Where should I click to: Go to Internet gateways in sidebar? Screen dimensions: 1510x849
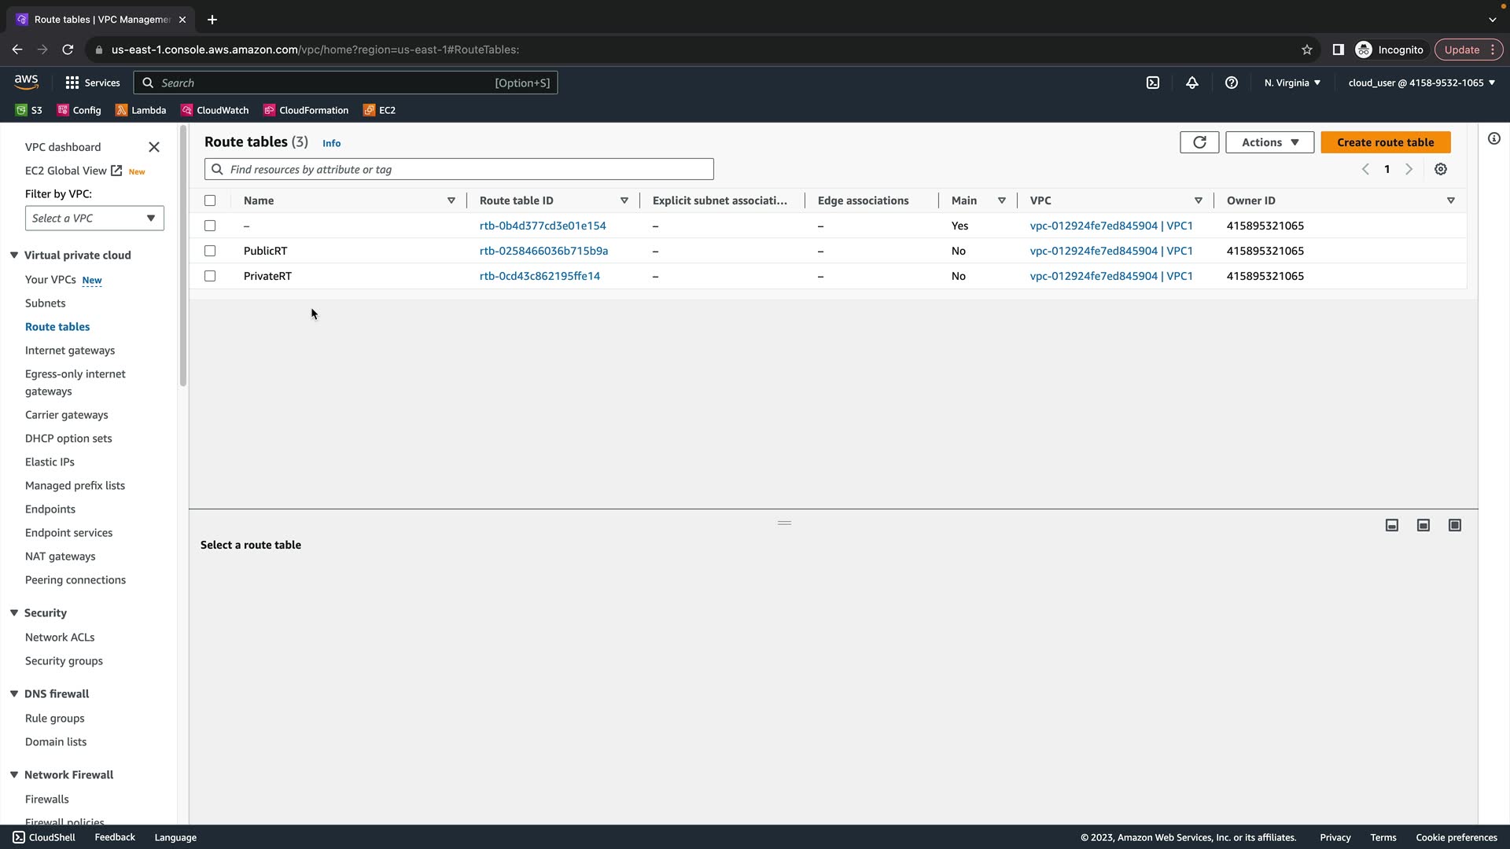click(x=70, y=351)
